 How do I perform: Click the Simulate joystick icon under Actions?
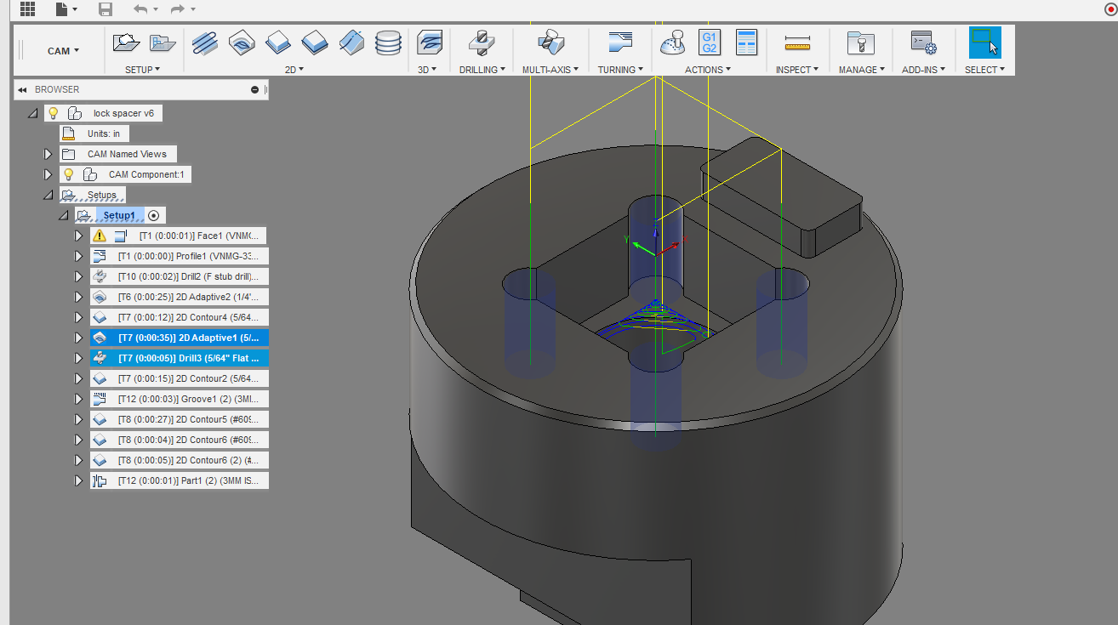tap(671, 41)
